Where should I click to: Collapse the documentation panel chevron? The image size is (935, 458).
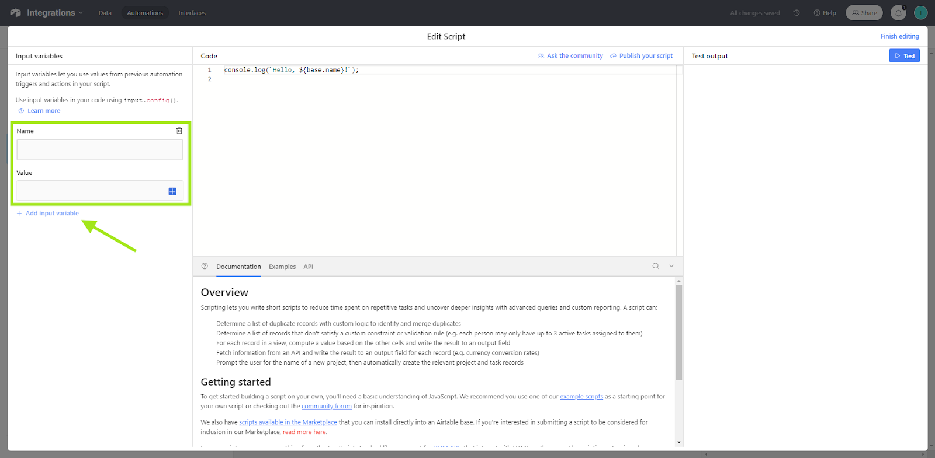pyautogui.click(x=671, y=266)
